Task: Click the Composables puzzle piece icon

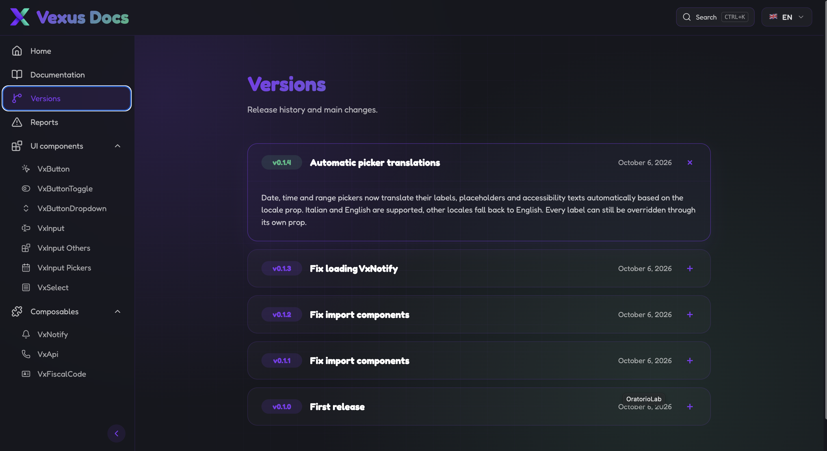Action: pyautogui.click(x=17, y=311)
